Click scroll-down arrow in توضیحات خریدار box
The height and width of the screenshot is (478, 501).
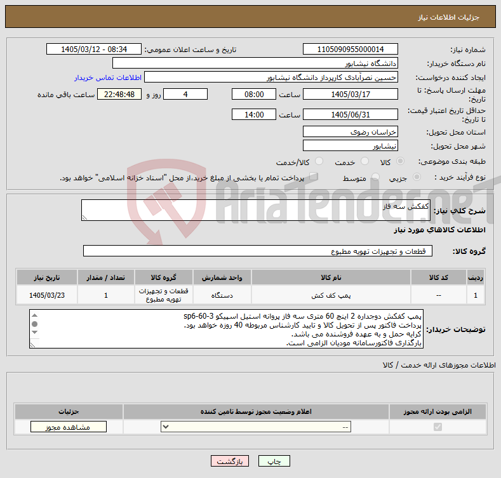coord(35,333)
